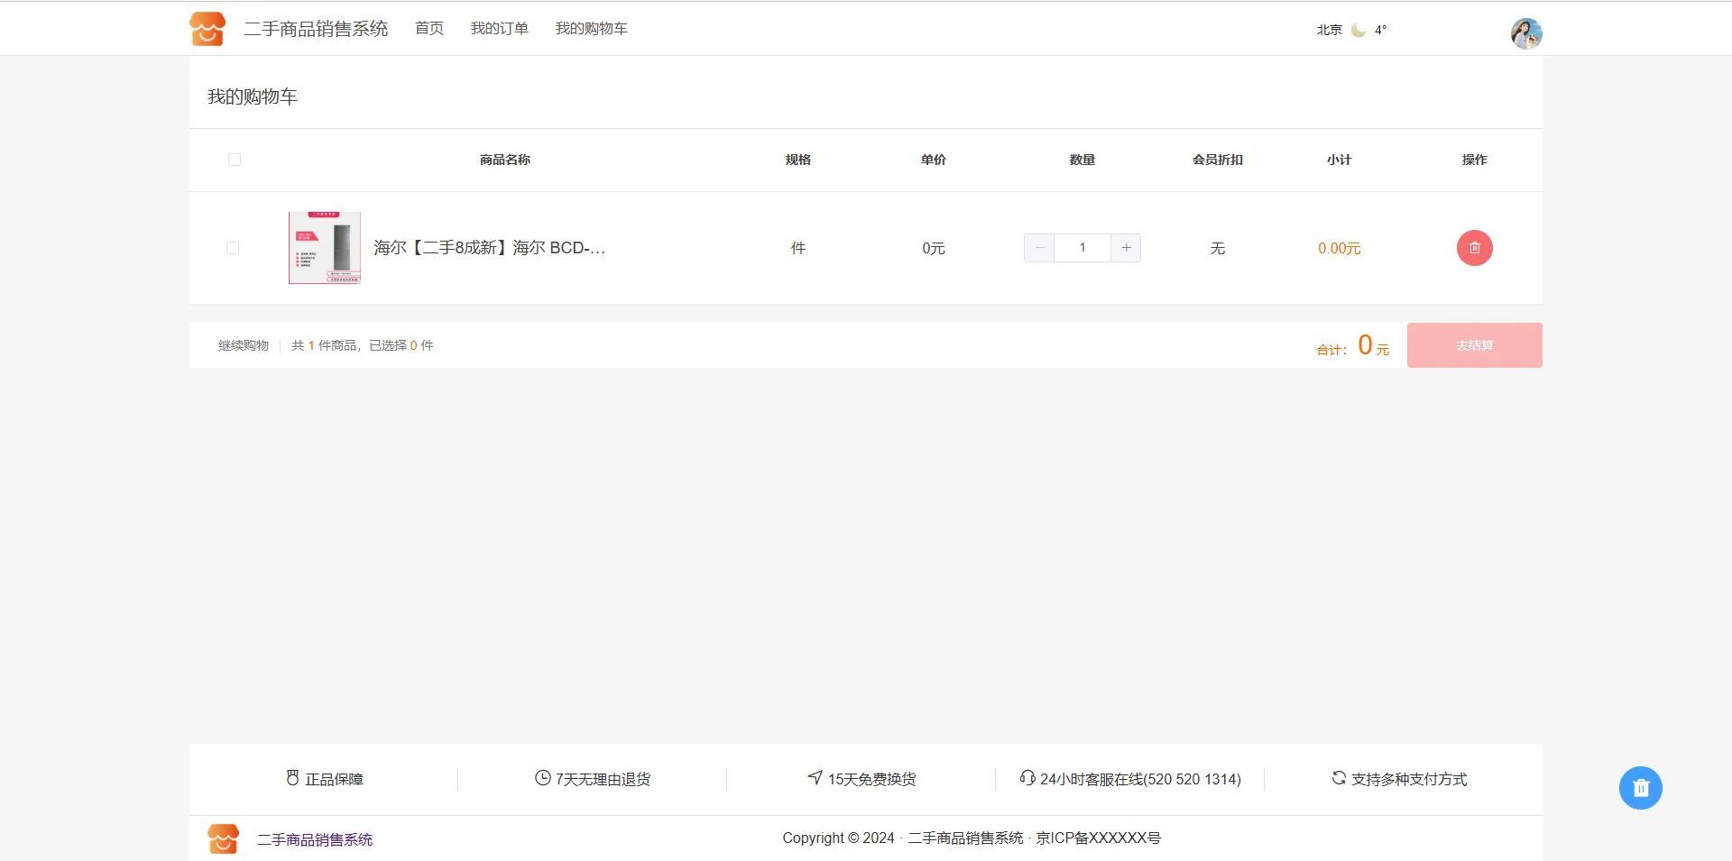Select 我的购物车 in the top navigation
This screenshot has height=861, width=1732.
[x=591, y=29]
